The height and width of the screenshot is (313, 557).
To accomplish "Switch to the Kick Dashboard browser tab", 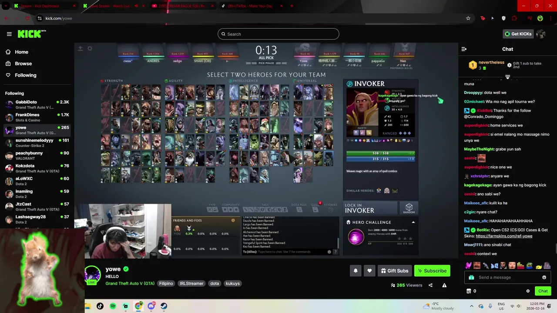I will (x=44, y=6).
